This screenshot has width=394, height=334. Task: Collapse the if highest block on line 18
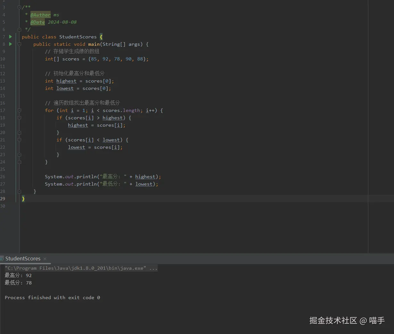click(19, 118)
